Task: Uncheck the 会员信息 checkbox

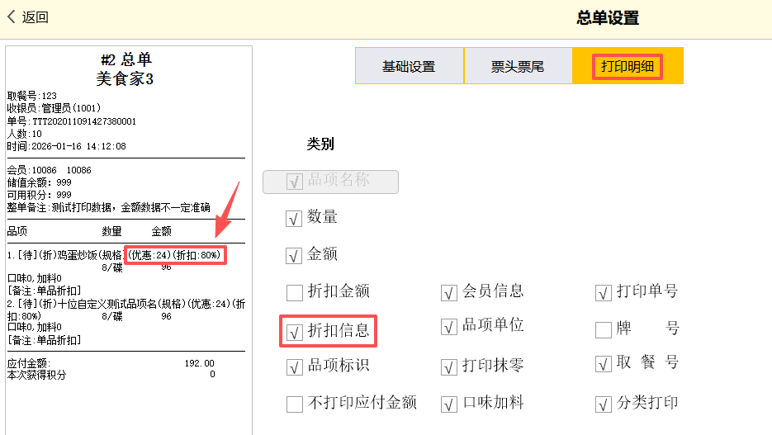Action: pos(448,292)
